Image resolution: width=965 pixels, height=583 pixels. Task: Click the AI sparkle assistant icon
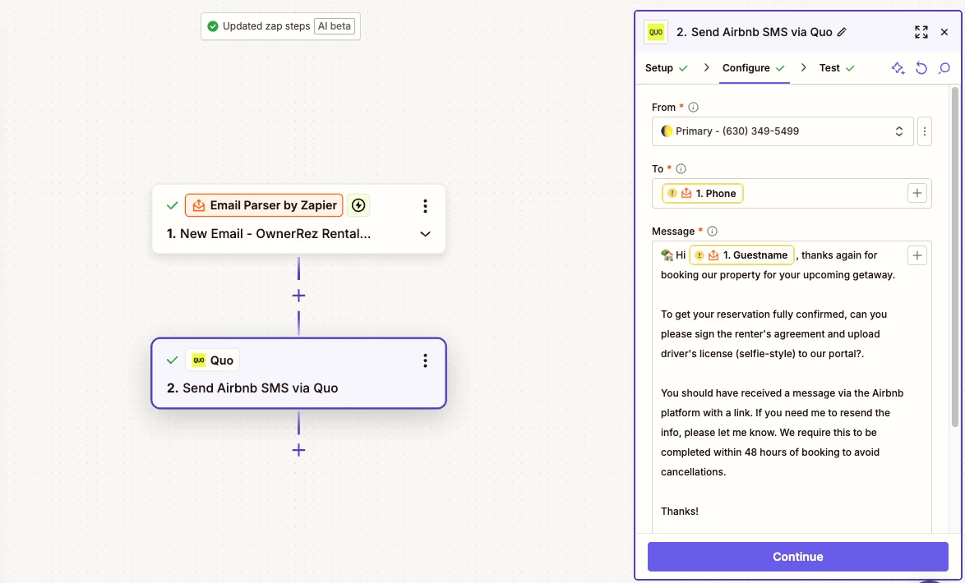point(898,67)
